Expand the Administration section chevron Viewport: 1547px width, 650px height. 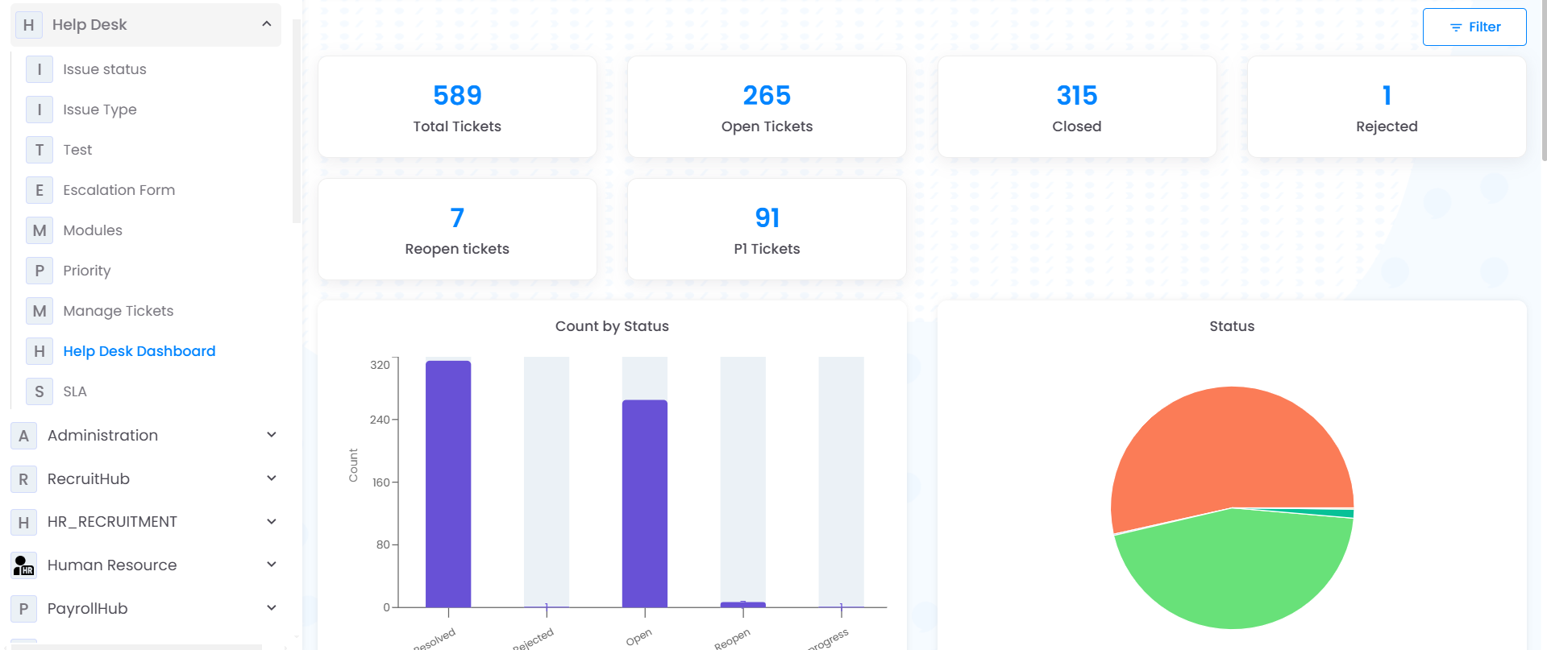(272, 435)
